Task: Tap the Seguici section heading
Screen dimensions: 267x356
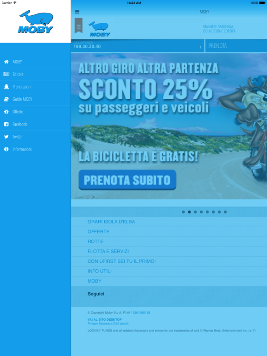Action: coord(96,294)
